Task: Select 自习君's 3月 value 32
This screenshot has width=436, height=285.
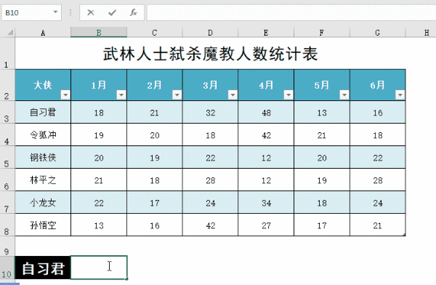Action: (x=210, y=112)
